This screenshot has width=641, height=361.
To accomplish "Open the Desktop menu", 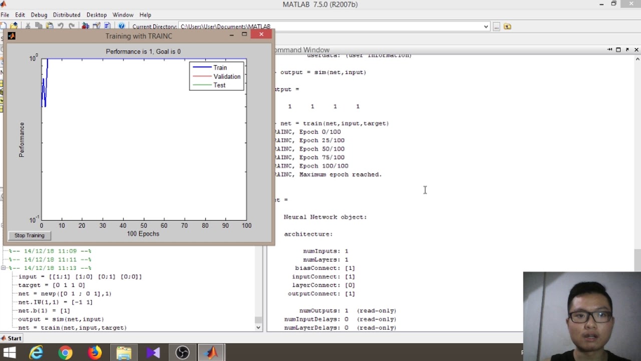I will pyautogui.click(x=96, y=15).
